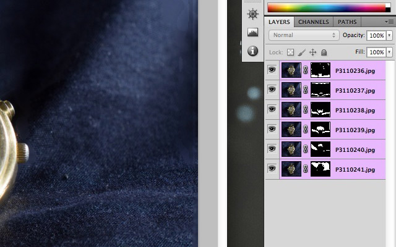Screen dimensions: 396x247
Task: Enable lock position move icon
Action: (x=312, y=52)
